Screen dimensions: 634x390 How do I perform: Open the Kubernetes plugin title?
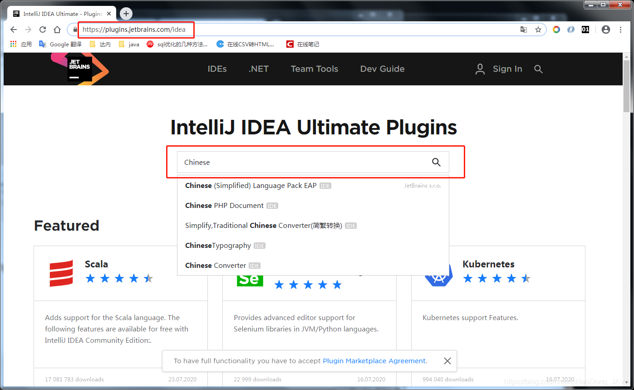tap(488, 264)
